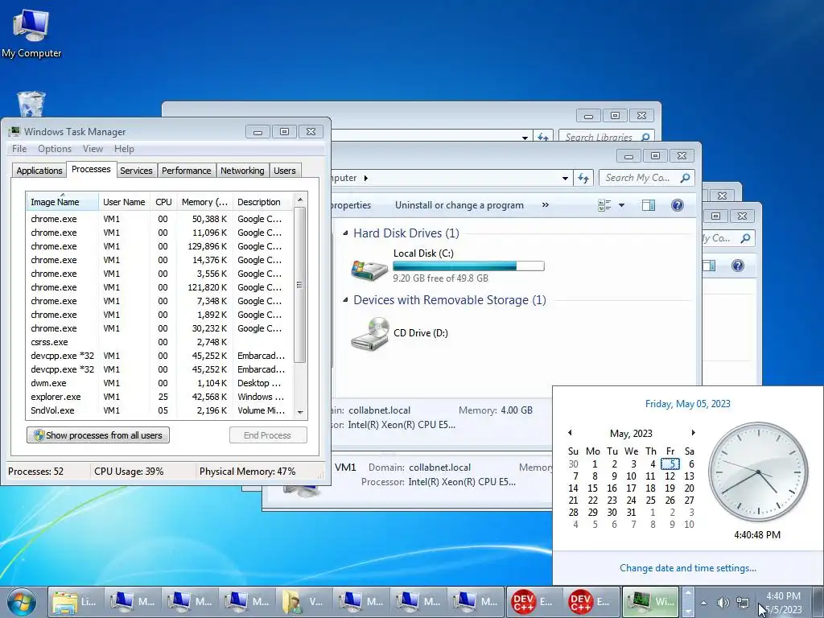Click the process list scrollbar thumb

[x=299, y=285]
